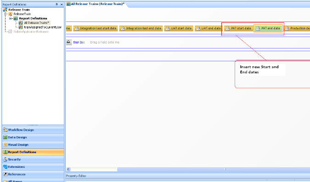
Task: Click the Property Editor panel header
Action: click(188, 176)
